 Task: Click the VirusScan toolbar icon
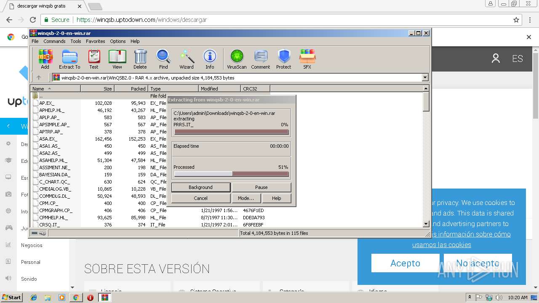tap(237, 59)
